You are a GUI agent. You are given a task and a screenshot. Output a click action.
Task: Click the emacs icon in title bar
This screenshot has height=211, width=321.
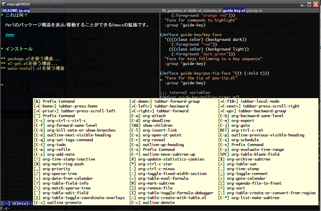pyautogui.click(x=3, y=4)
